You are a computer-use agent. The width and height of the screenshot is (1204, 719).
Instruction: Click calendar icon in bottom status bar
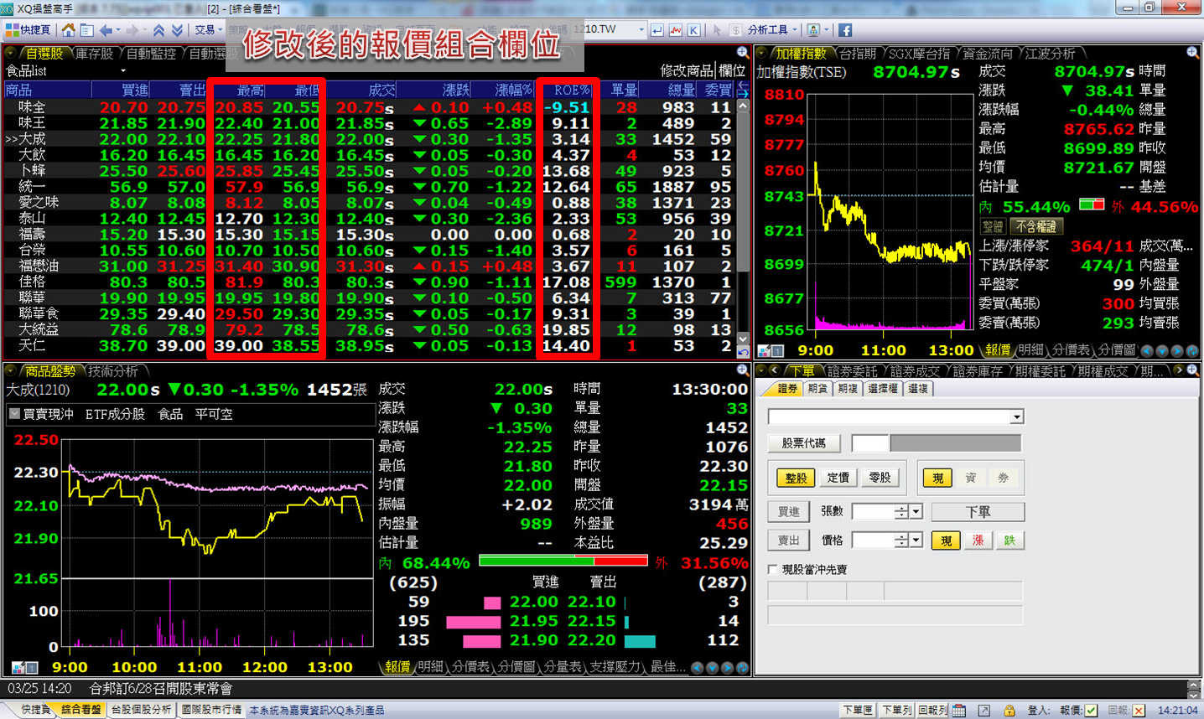[959, 710]
